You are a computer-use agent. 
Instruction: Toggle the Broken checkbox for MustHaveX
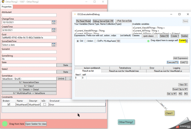coord(9,105)
